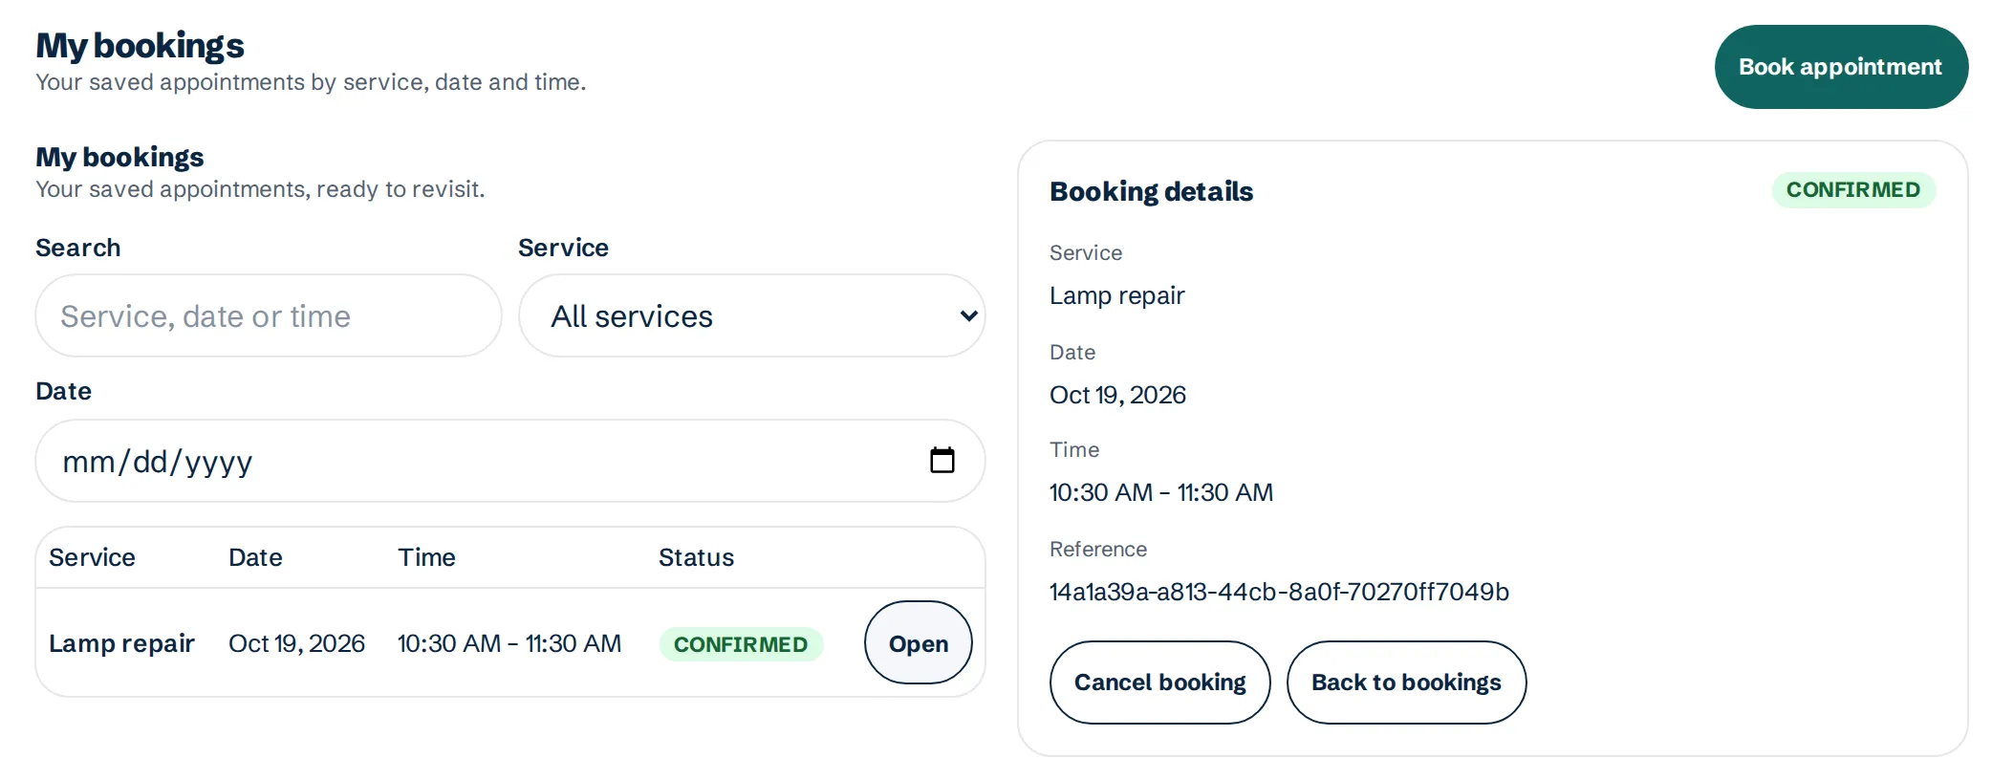The image size is (1992, 780).
Task: Click Lamp repair value in Booking details
Action: (x=1116, y=295)
